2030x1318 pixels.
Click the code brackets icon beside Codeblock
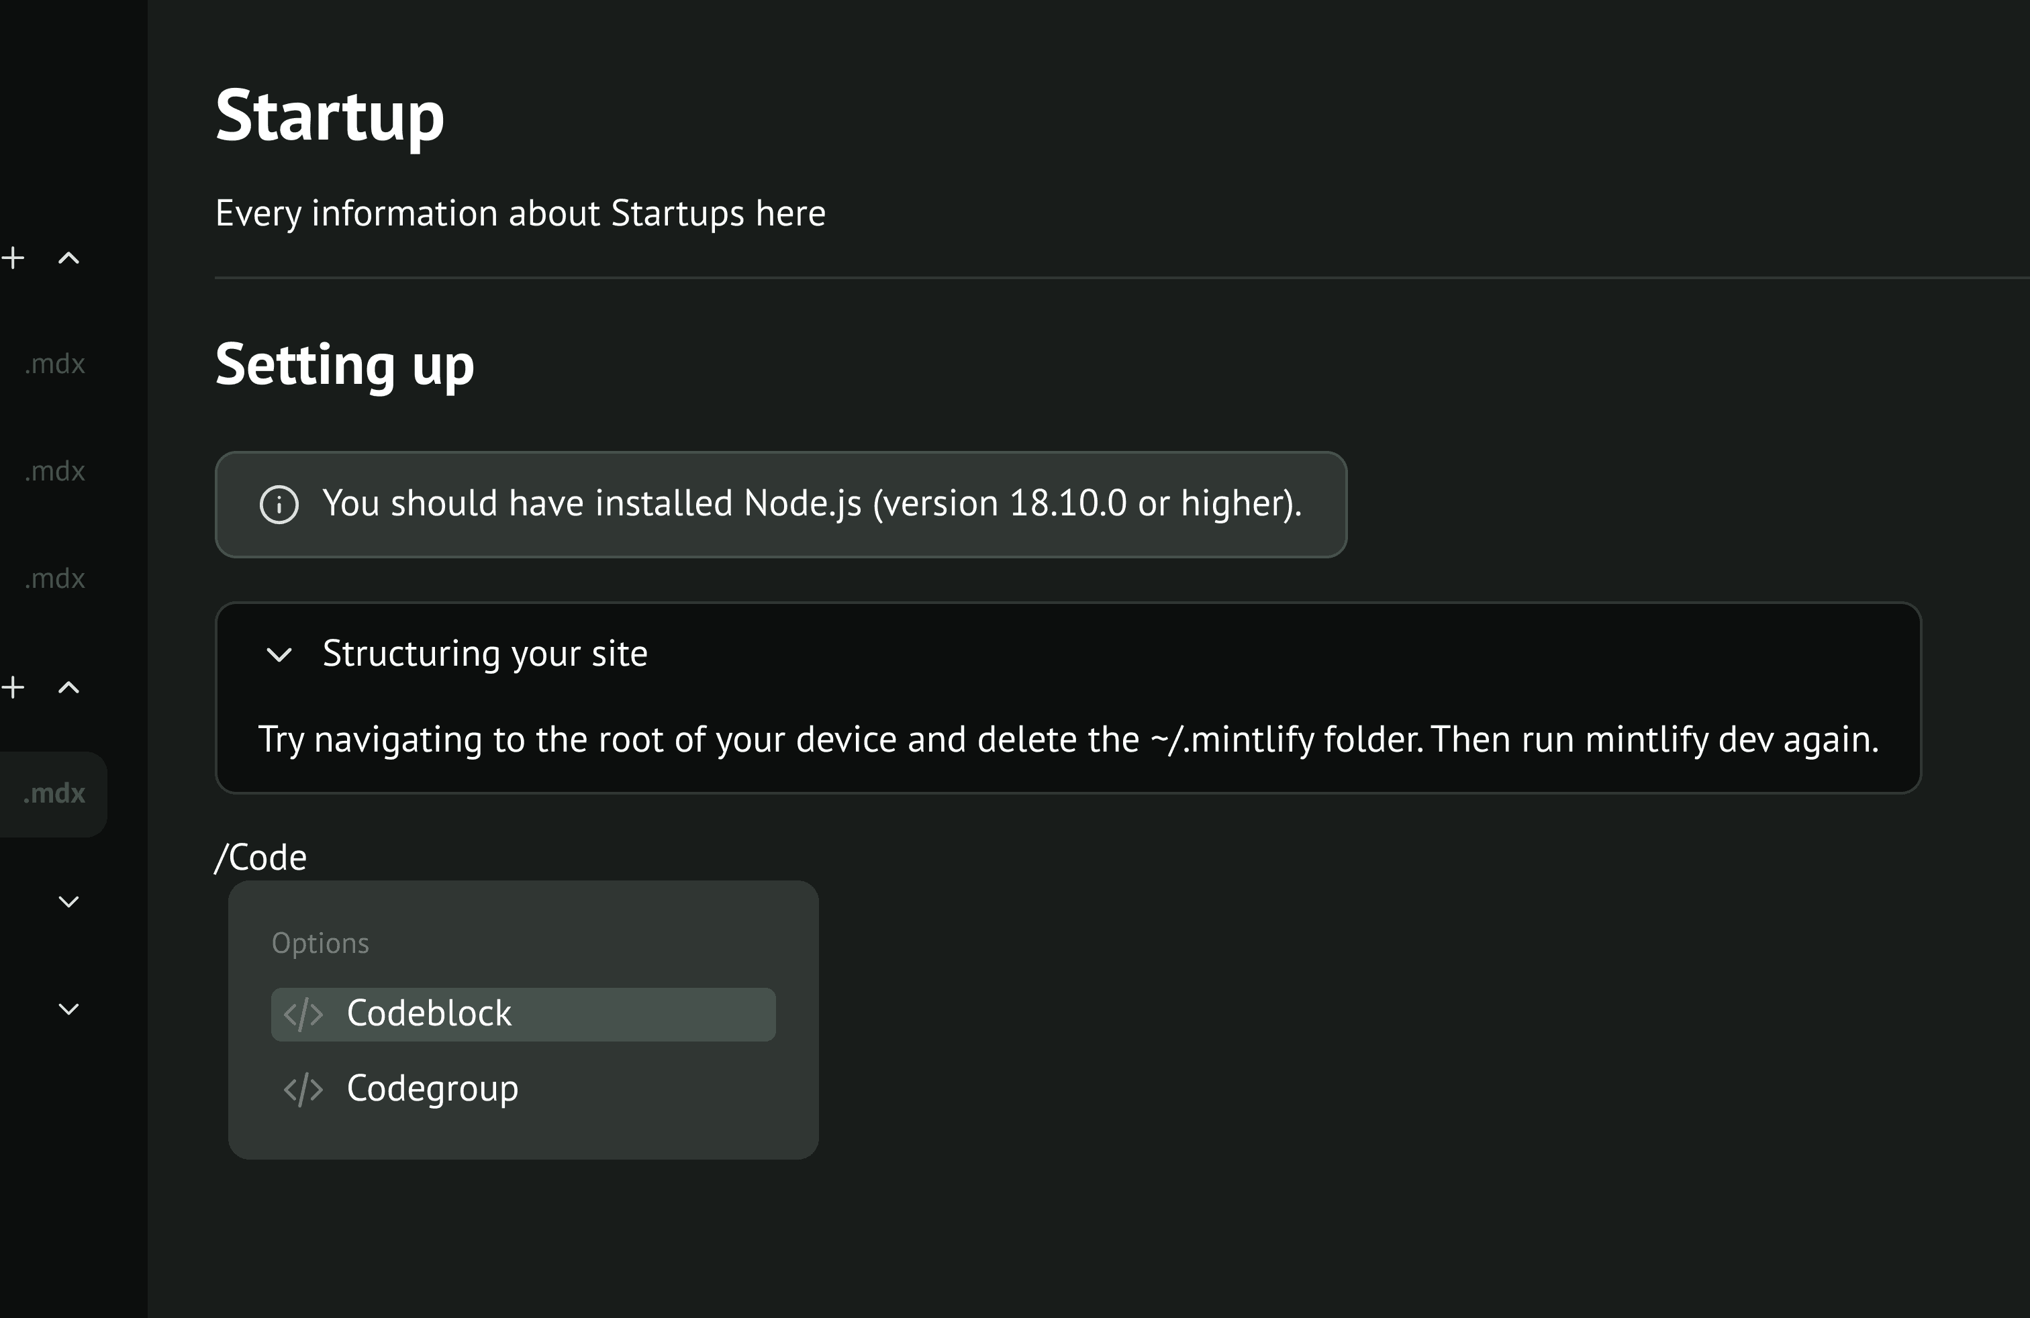303,1015
